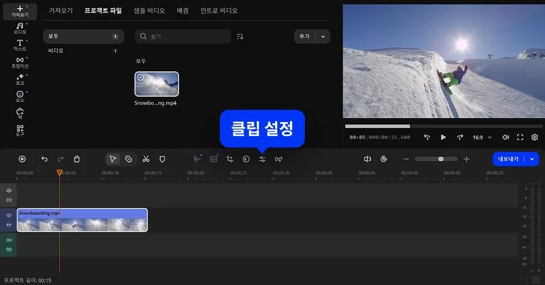Click the clip settings sliders icon
Viewport: 545px width, 285px height.
click(x=262, y=159)
